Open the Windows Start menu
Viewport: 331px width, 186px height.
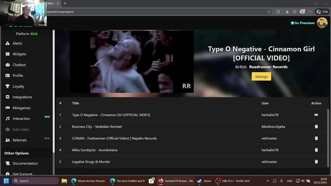(x=6, y=181)
